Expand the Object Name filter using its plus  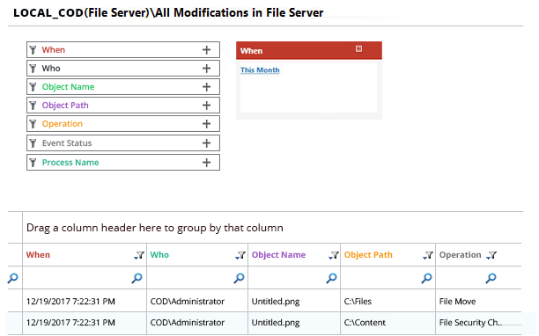[x=206, y=87]
